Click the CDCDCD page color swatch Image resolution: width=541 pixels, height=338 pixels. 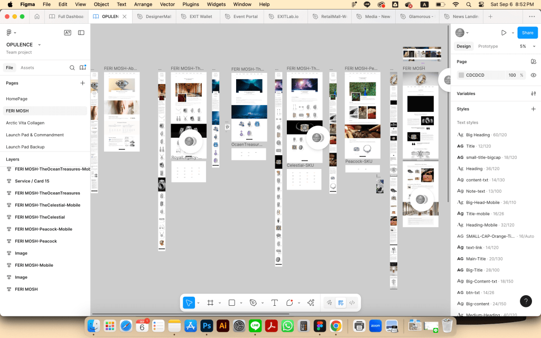[x=461, y=76]
